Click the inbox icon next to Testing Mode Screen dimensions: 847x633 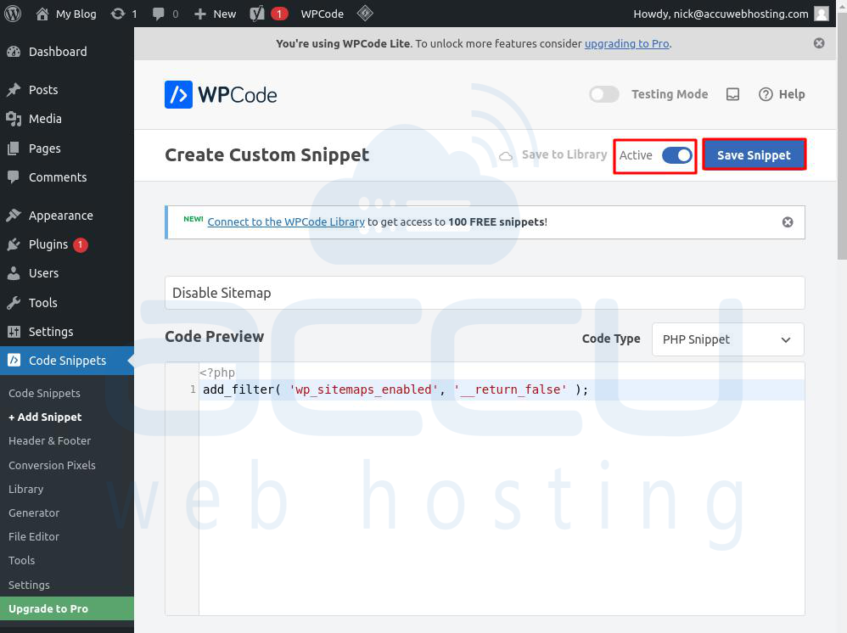point(732,94)
